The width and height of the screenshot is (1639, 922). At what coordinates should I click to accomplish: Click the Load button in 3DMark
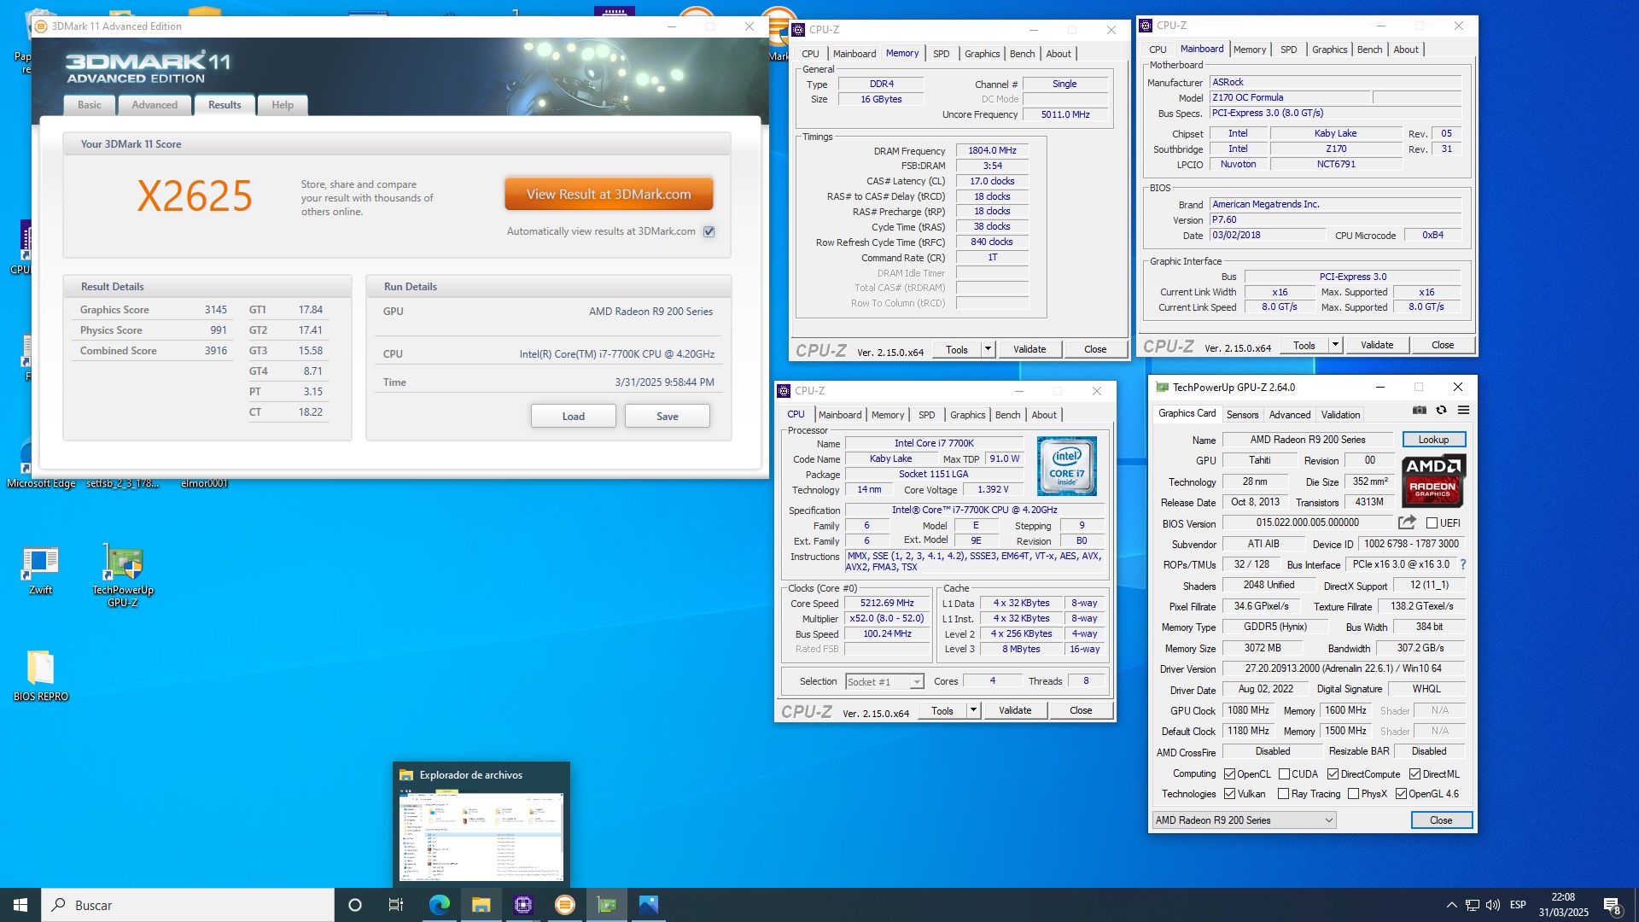[573, 417]
